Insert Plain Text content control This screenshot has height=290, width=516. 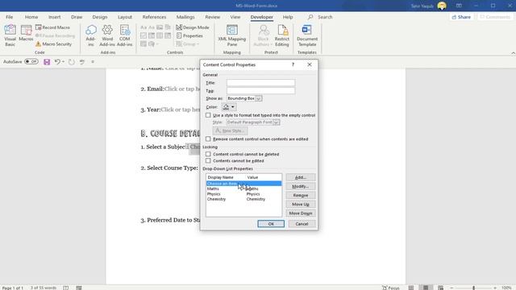pyautogui.click(x=152, y=27)
